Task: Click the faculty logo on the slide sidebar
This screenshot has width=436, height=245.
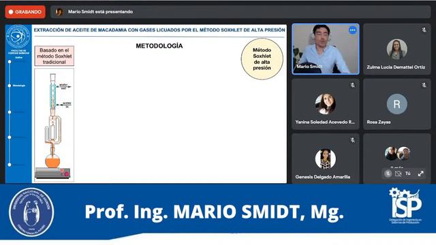Action: pyautogui.click(x=18, y=36)
